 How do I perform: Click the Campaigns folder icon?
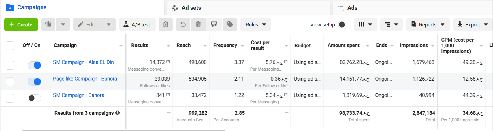point(10,7)
